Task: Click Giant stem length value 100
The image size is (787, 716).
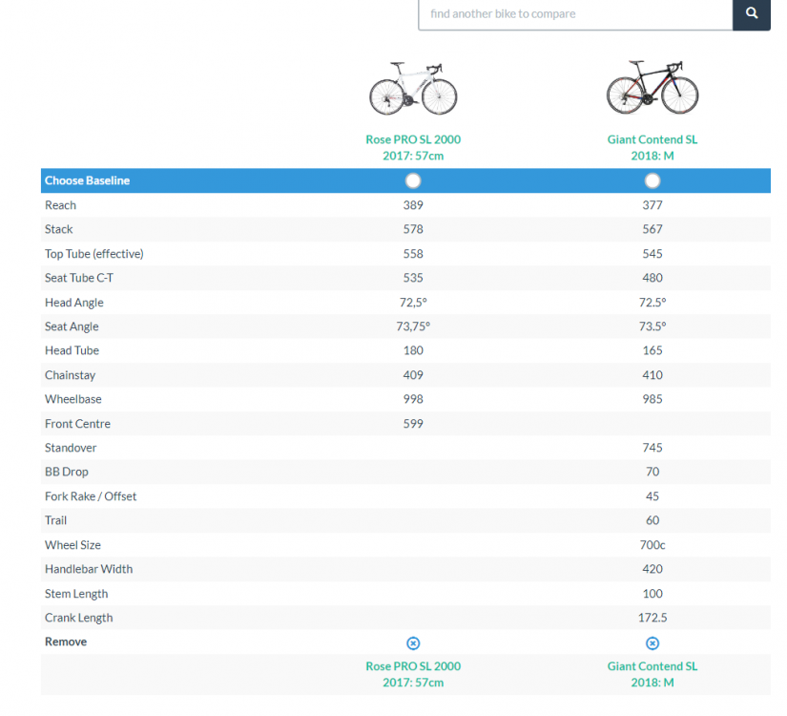Action: tap(652, 594)
